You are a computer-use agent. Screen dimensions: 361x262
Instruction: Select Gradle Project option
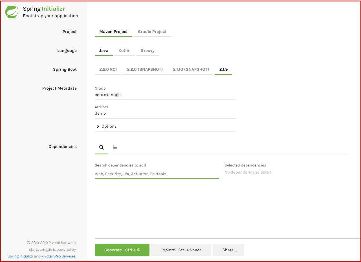[152, 32]
